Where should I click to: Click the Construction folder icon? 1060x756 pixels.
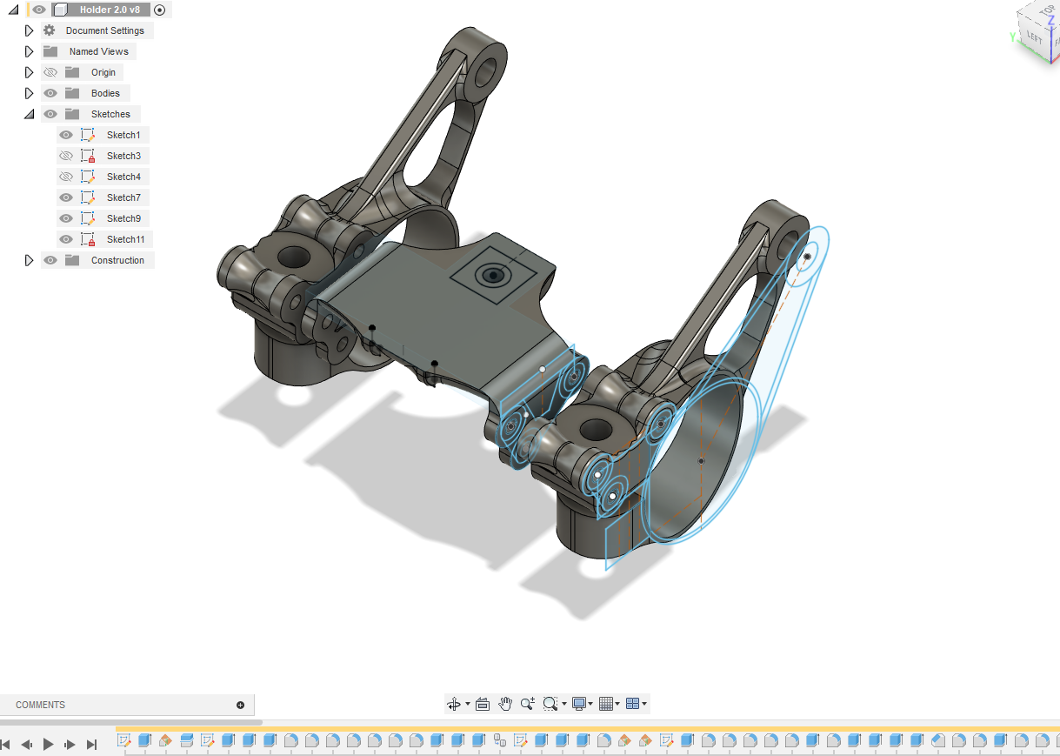(x=71, y=260)
